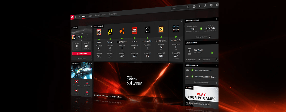Click the back navigation arrow

click(x=76, y=17)
